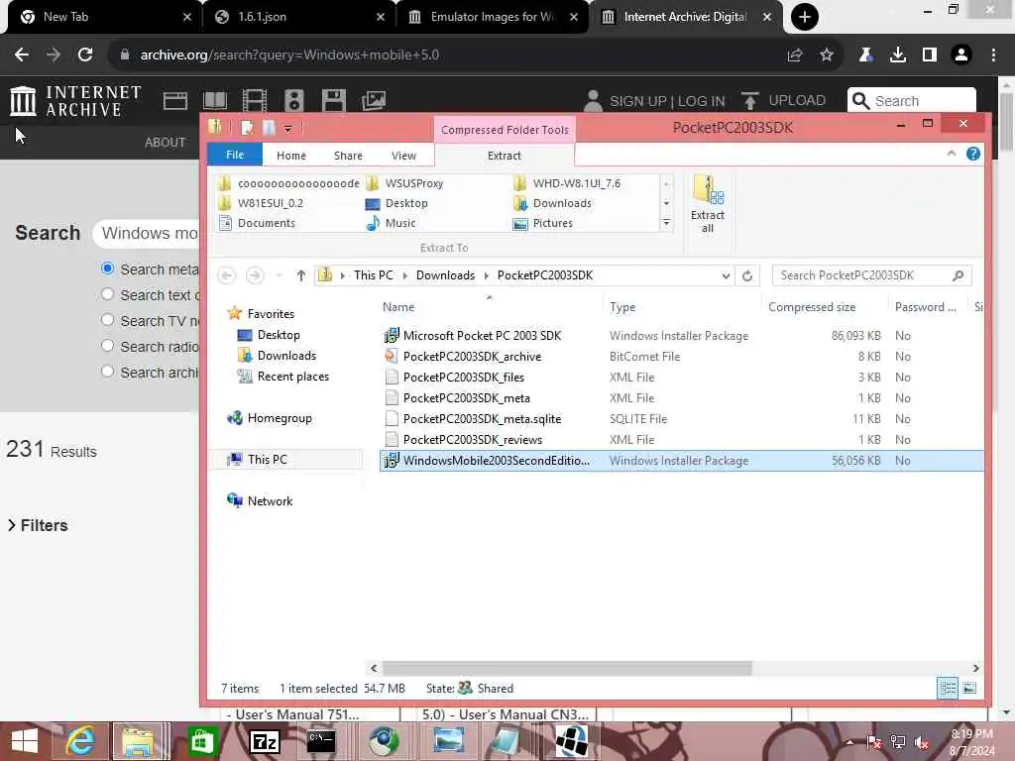Viewport: 1015px width, 761px height.
Task: Open address bar history dropdown arrow
Action: click(x=726, y=275)
